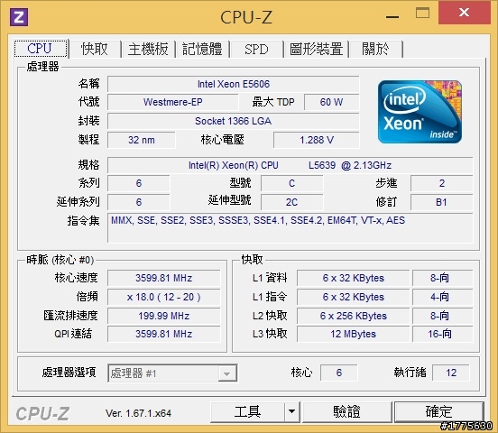
Task: Click the core speed value 3599.81 MHz
Action: tap(164, 278)
